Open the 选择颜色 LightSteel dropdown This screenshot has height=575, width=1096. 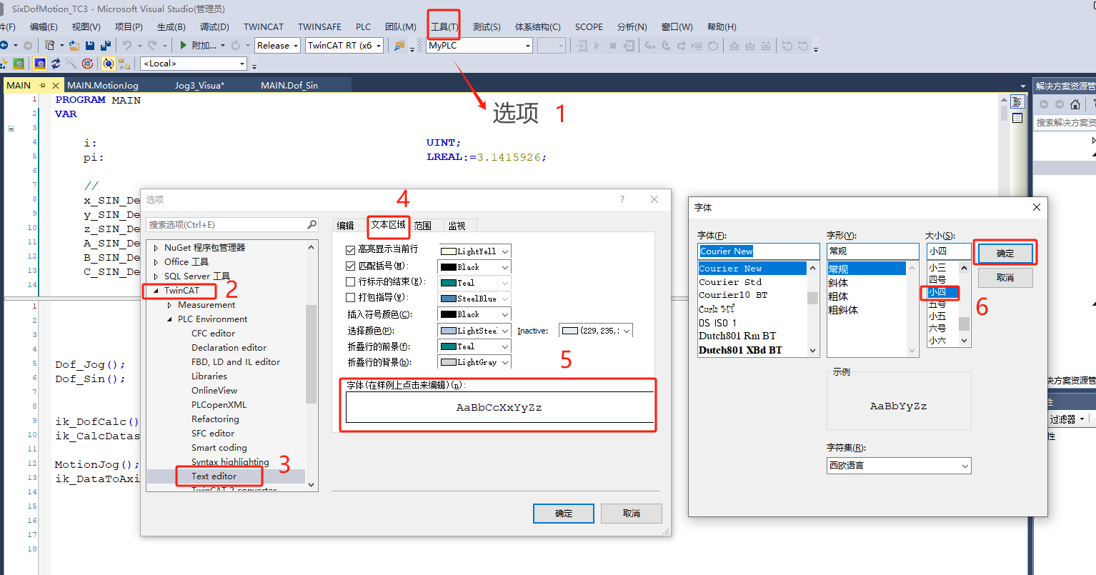(x=474, y=331)
